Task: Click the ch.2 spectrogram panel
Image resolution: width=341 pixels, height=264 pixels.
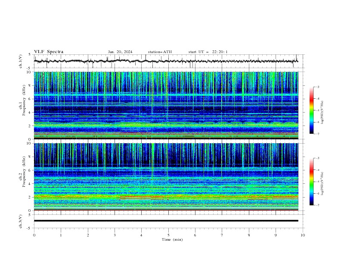Action: click(x=166, y=177)
